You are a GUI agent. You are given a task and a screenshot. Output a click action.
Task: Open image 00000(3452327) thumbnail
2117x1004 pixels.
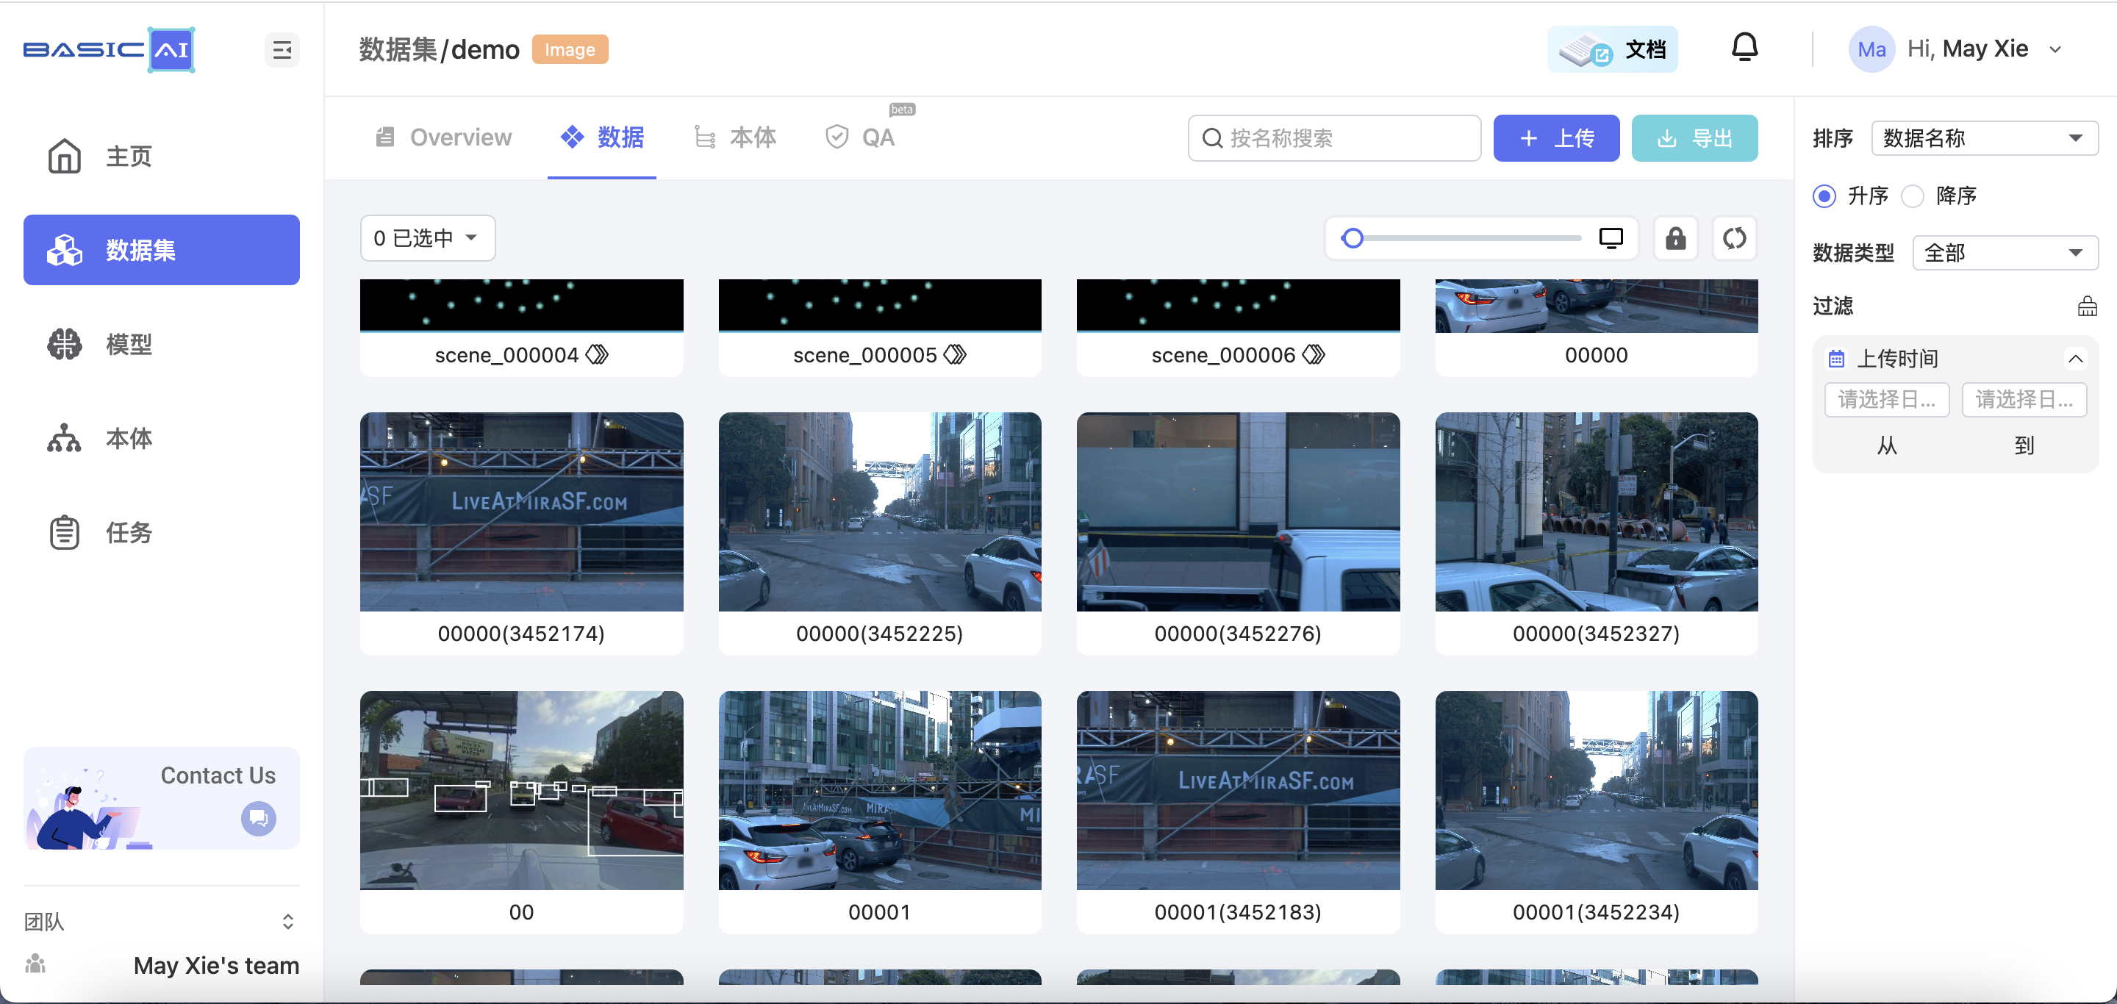click(1596, 512)
